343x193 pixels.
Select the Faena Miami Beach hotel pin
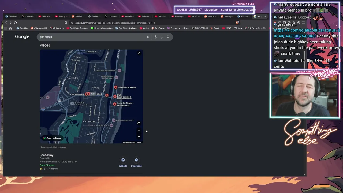(x=114, y=120)
